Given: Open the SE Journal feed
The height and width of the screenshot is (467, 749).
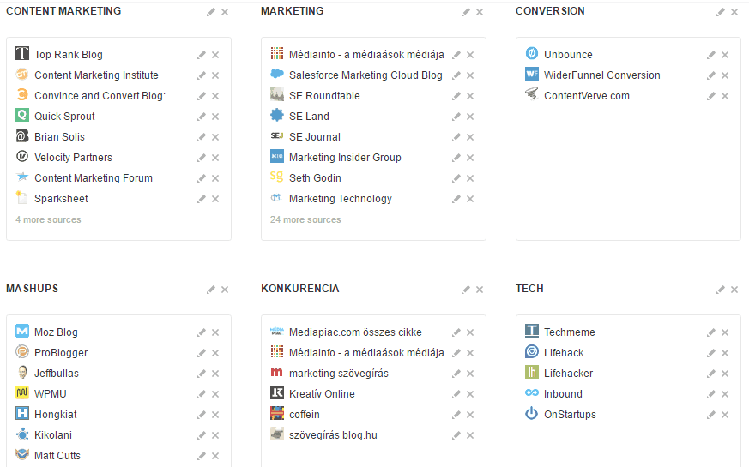Looking at the screenshot, I should [314, 137].
